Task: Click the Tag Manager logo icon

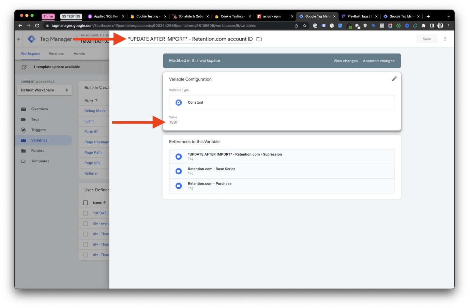Action: (x=32, y=39)
